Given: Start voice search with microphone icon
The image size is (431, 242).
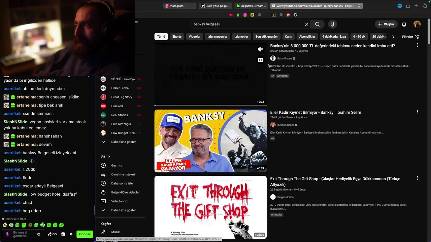Looking at the screenshot, I should coord(333,24).
